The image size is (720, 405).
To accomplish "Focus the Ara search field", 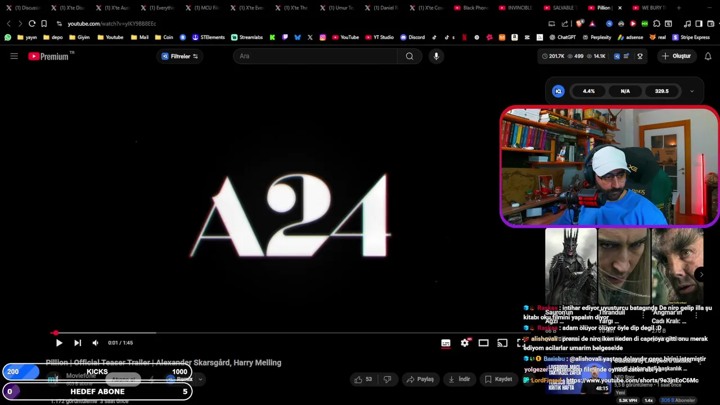I will (315, 56).
